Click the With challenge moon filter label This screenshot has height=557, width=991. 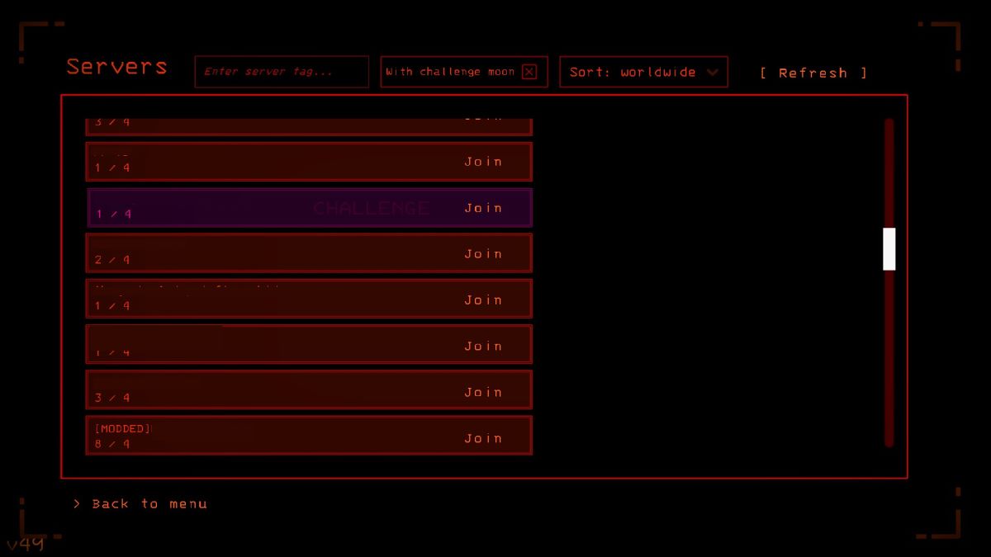click(x=450, y=72)
